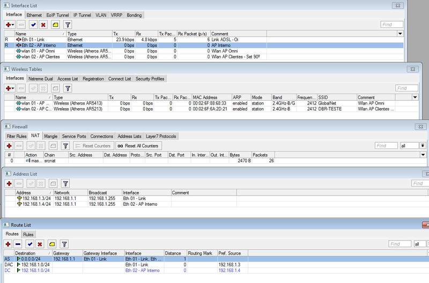
Task: Click comment icon in Firewall toolbar
Action: point(53,146)
